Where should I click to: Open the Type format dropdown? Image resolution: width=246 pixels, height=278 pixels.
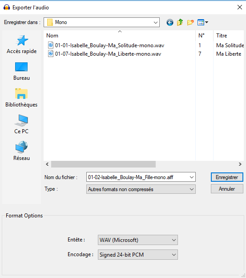click(x=141, y=189)
